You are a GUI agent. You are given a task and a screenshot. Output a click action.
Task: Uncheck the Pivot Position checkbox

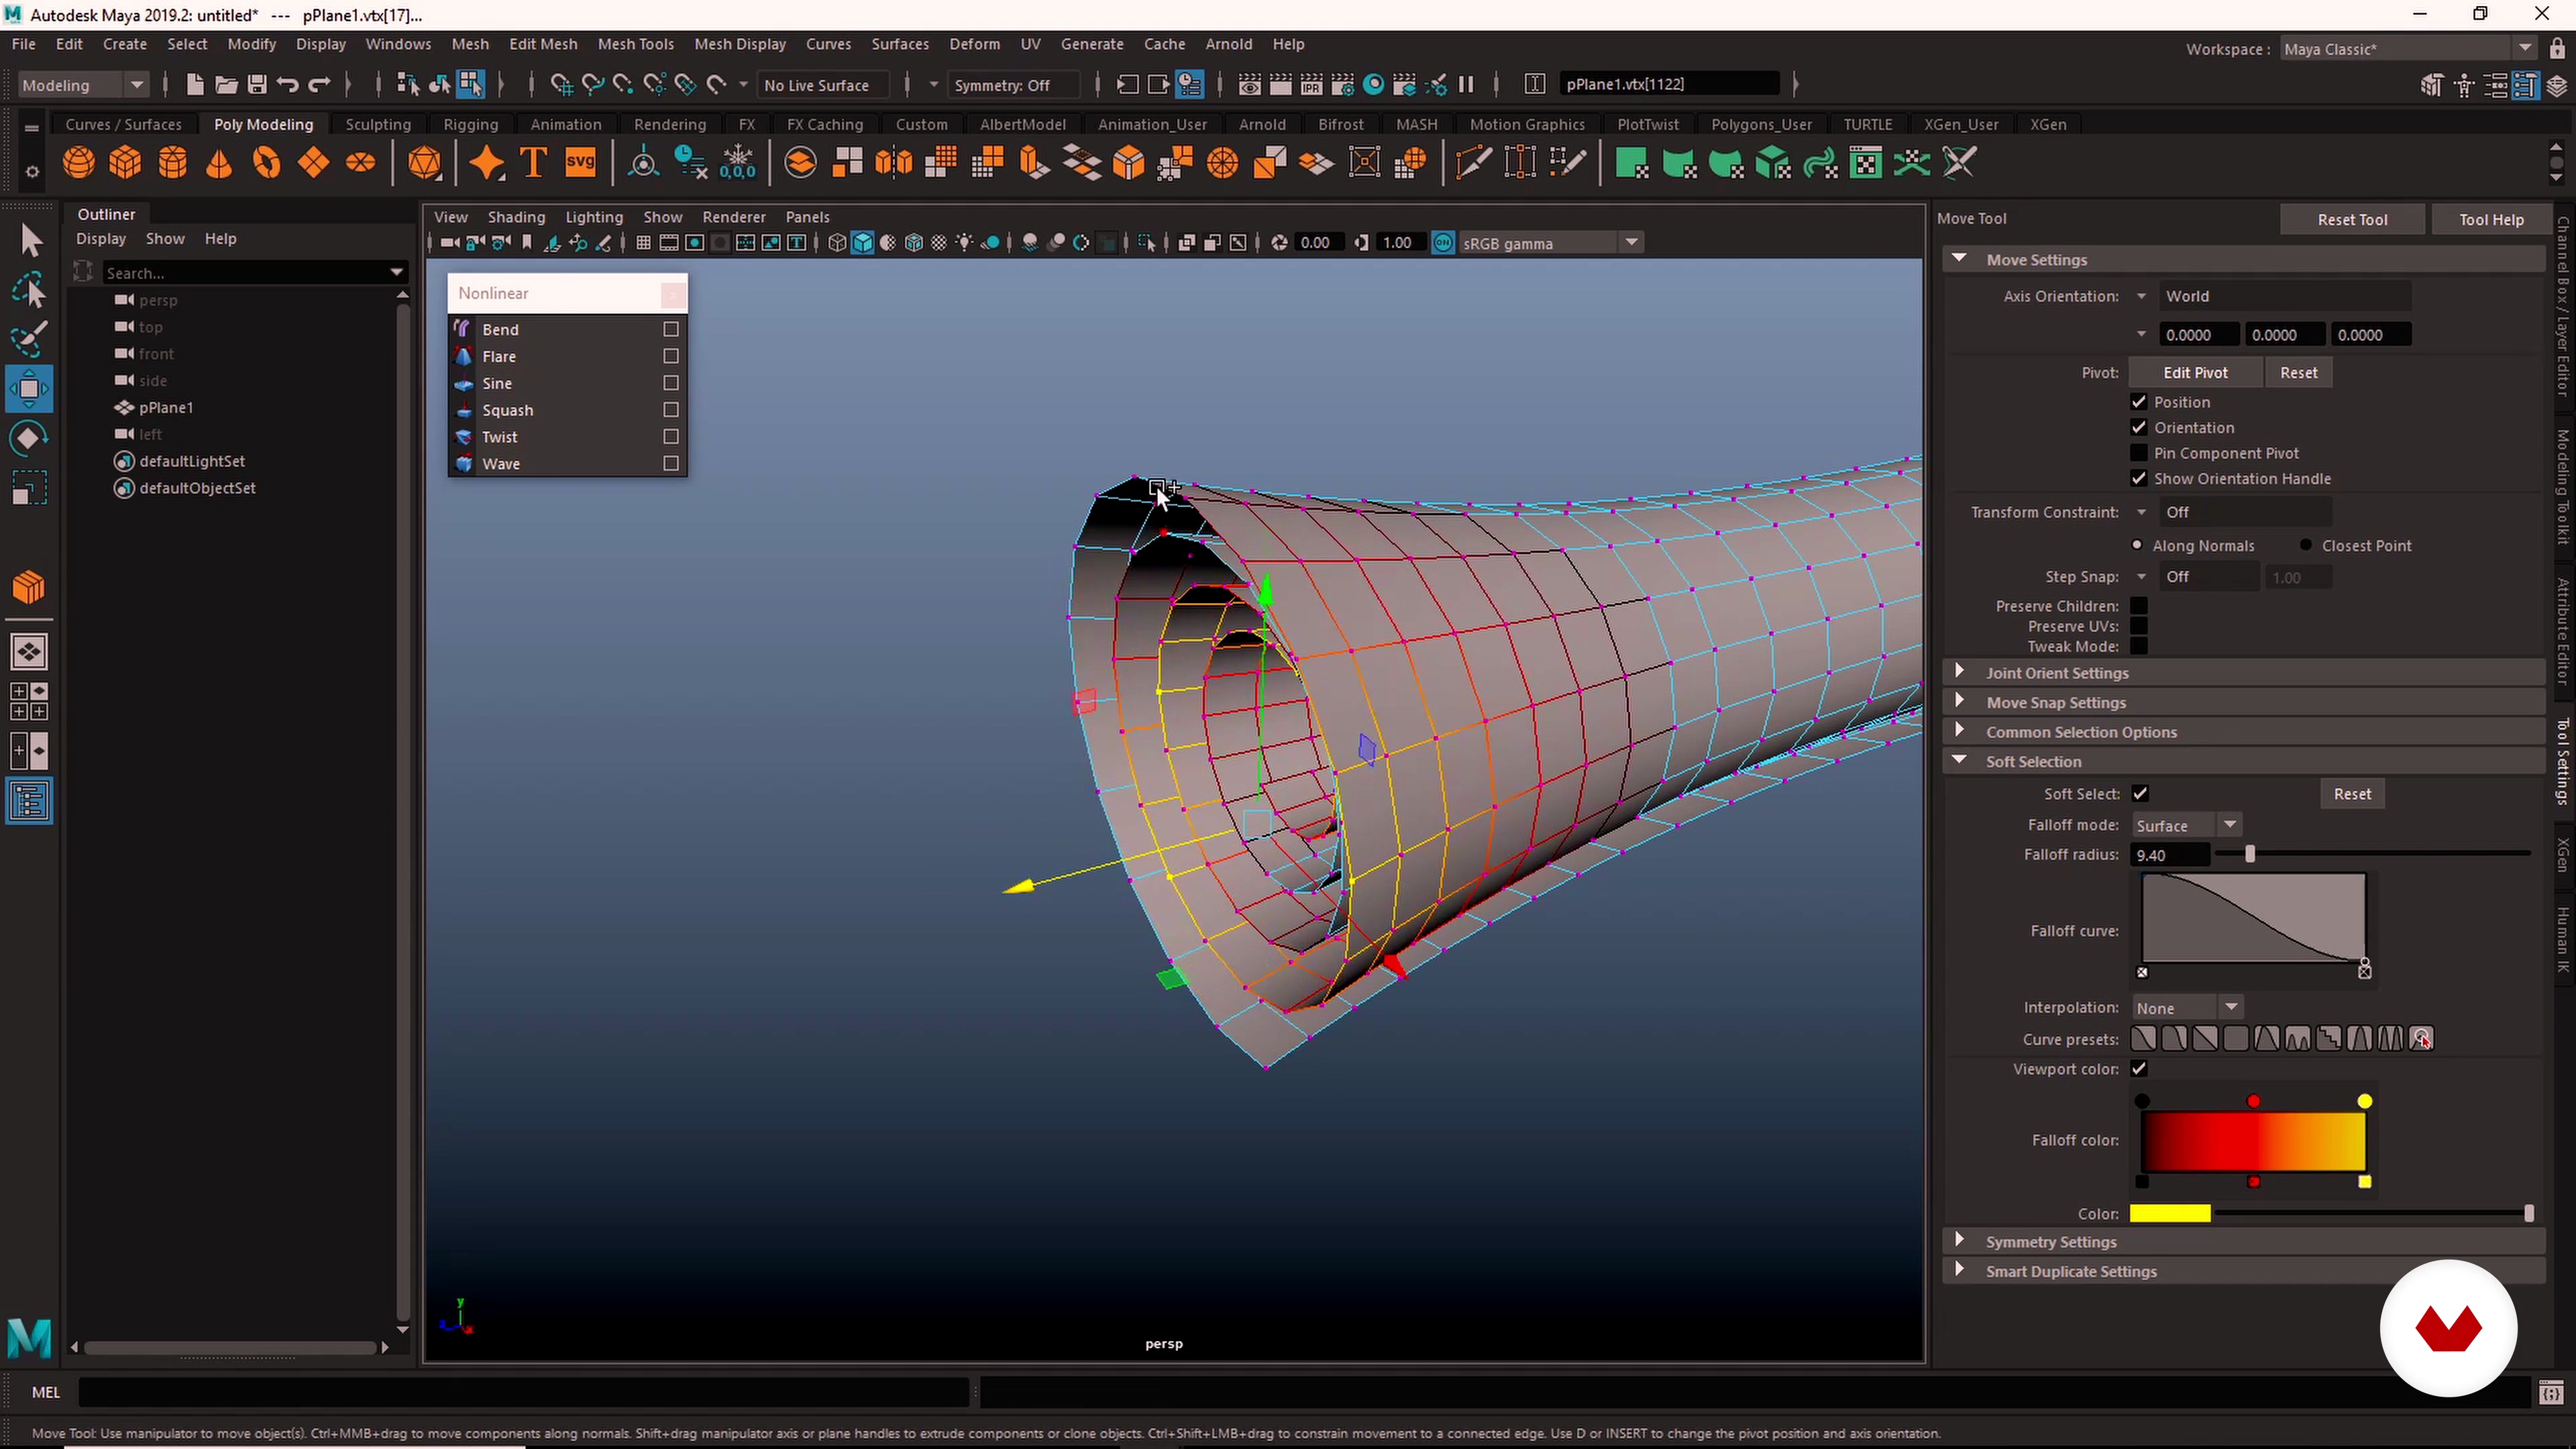pyautogui.click(x=2139, y=402)
